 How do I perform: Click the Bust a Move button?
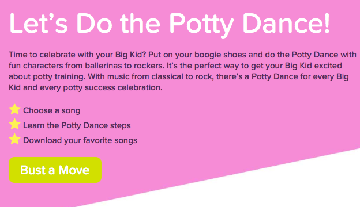click(x=55, y=170)
